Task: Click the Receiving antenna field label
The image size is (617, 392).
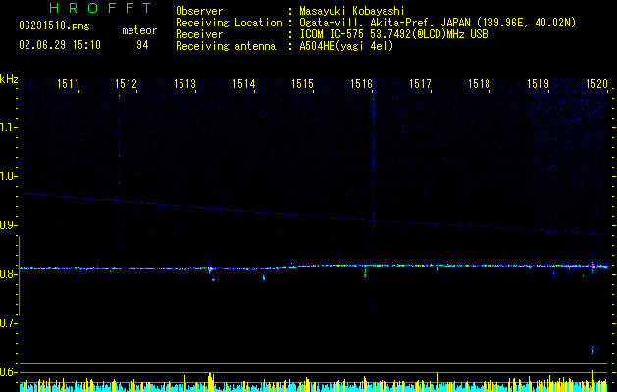Action: pos(226,46)
